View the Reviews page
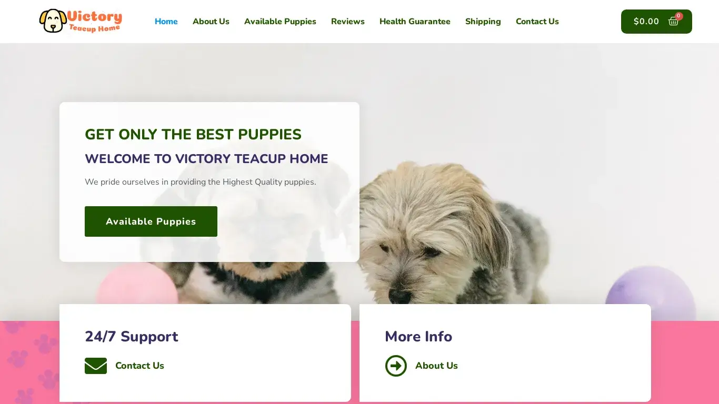This screenshot has width=719, height=404. [348, 22]
